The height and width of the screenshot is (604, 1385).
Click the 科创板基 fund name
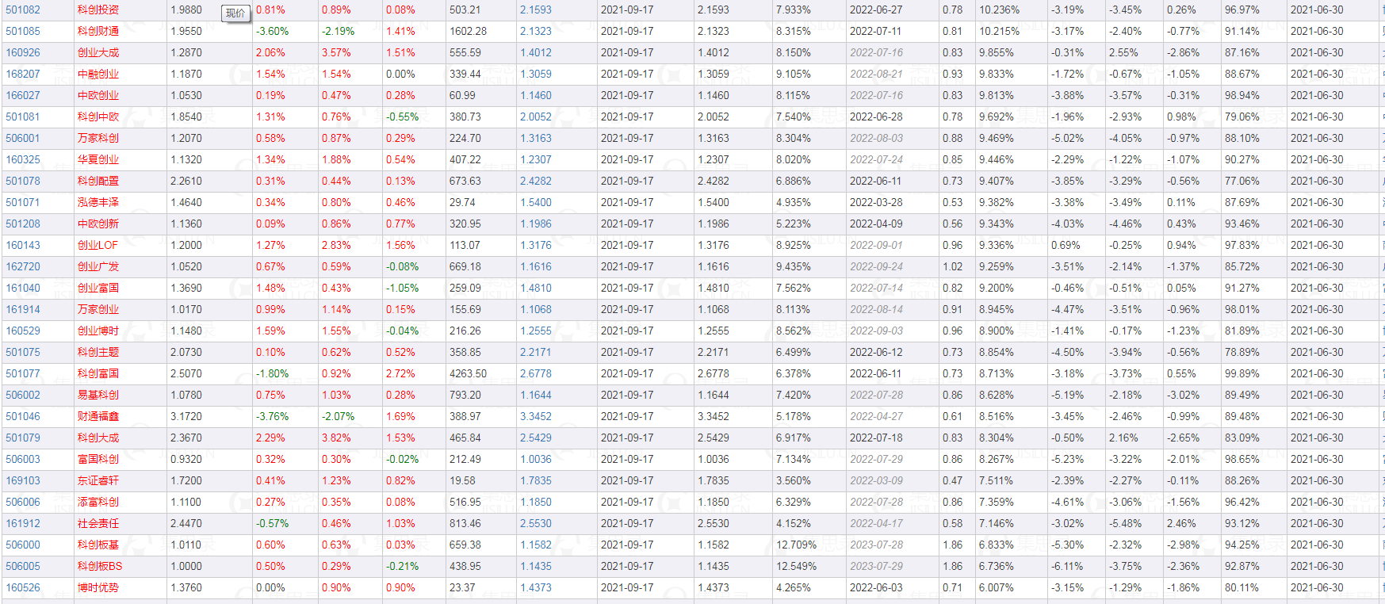[x=98, y=545]
